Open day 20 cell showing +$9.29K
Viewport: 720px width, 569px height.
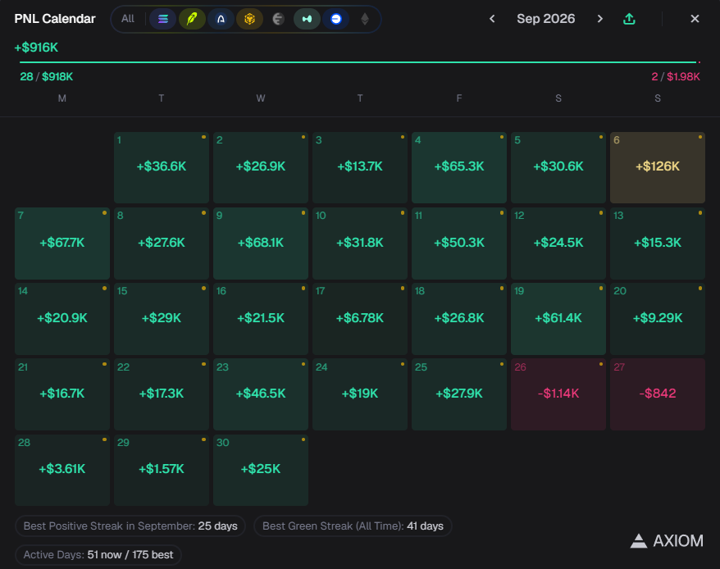pos(657,319)
